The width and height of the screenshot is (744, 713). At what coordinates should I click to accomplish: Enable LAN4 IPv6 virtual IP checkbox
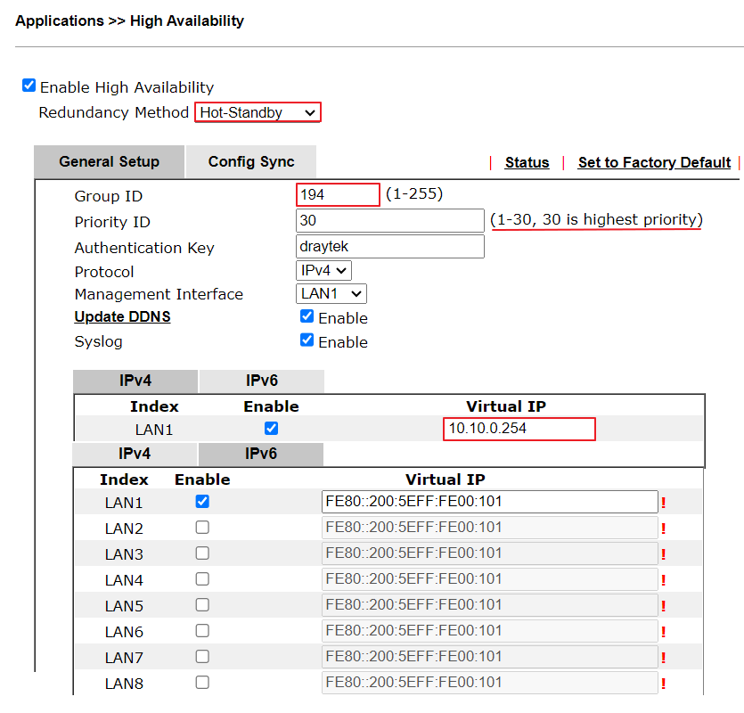(x=202, y=579)
